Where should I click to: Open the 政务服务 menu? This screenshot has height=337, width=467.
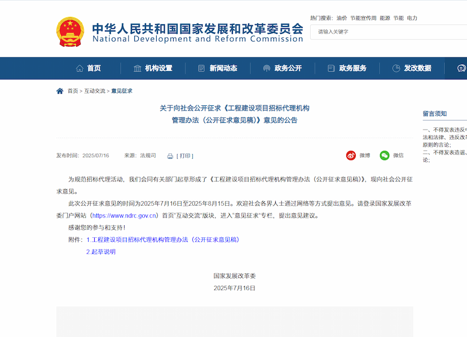click(x=353, y=69)
